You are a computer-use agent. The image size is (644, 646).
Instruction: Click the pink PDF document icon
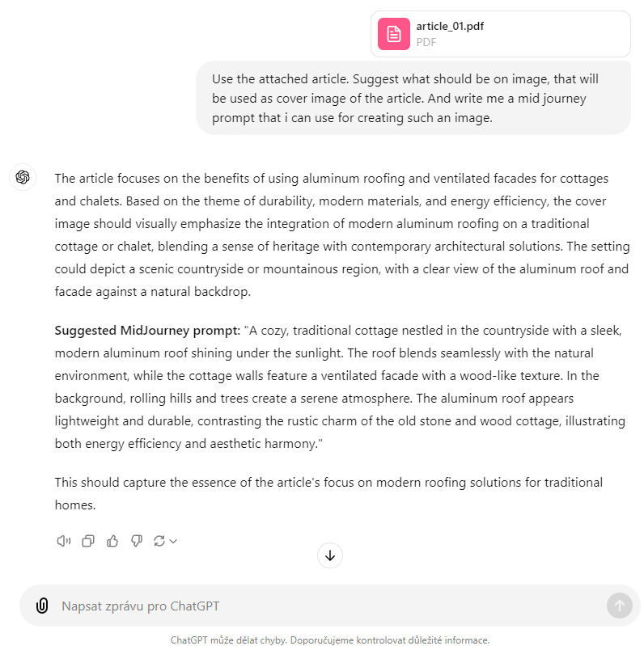[x=394, y=34]
